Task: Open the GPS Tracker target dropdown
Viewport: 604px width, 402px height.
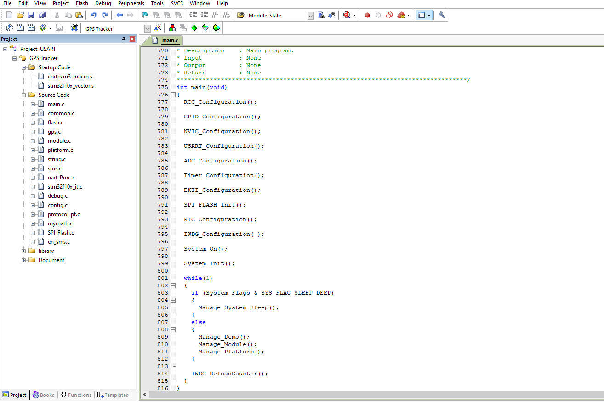Action: (x=147, y=28)
